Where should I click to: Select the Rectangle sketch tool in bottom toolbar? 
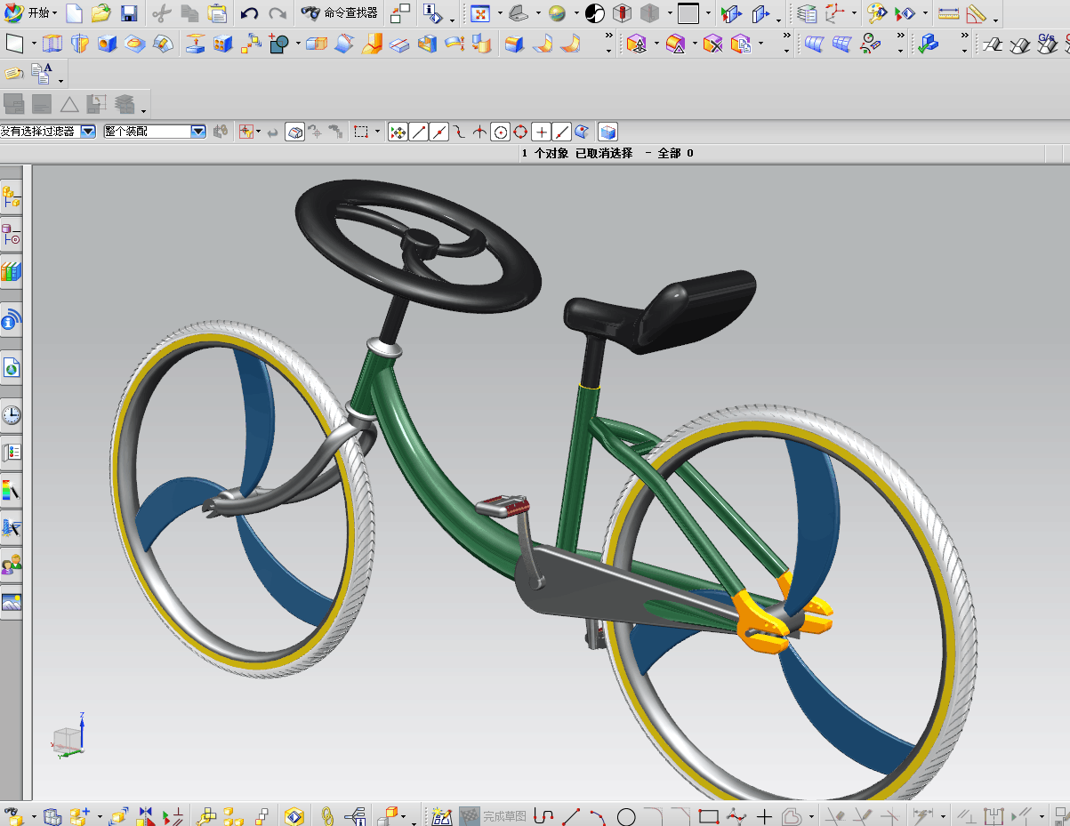tap(709, 815)
